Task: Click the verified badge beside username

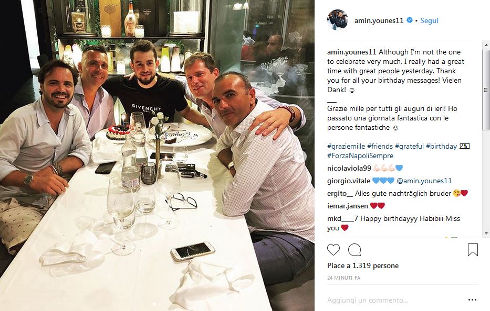Action: coord(409,20)
